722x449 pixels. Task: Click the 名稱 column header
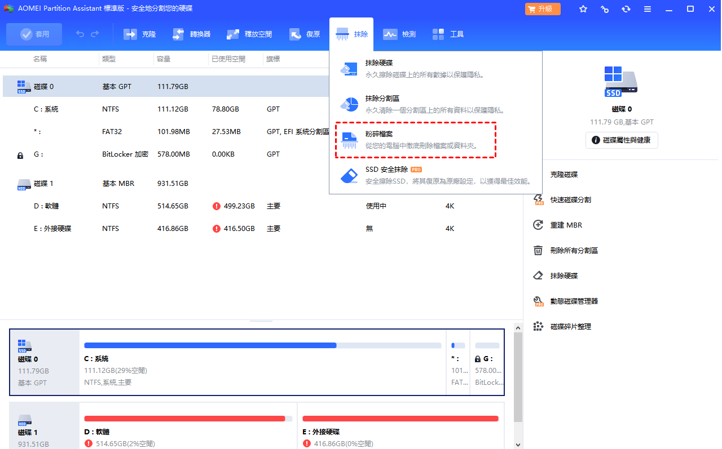39,59
